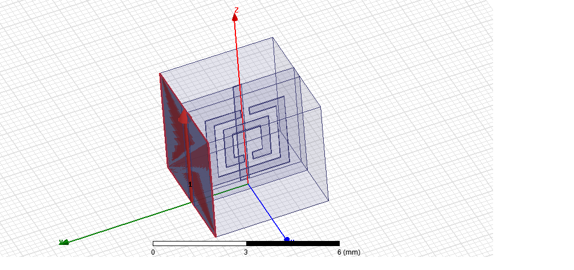Click the red integration line arrowhead on port

(183, 117)
